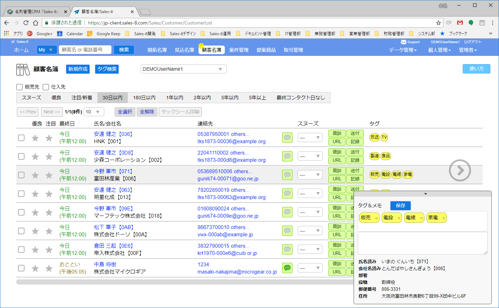Open スヌーズ dropdown for 中島 将樹 row
This screenshot has width=499, height=308.
tap(310, 268)
